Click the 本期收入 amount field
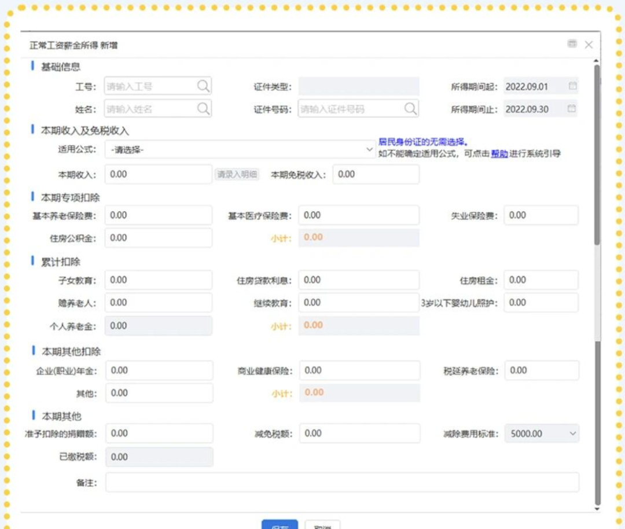Viewport: 625px width, 529px height. click(159, 174)
